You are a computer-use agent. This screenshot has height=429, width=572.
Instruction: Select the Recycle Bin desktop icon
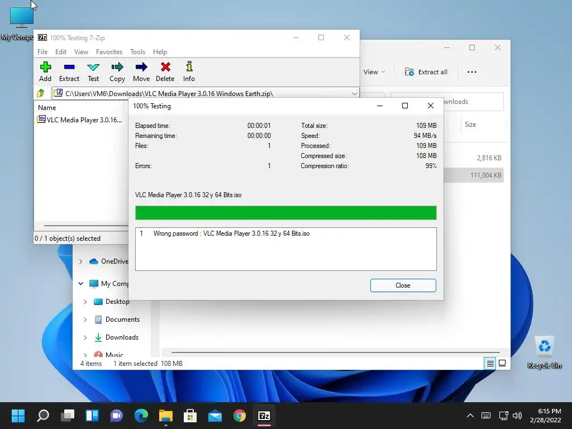click(544, 352)
